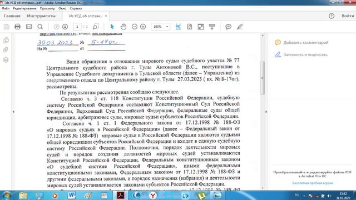Viewport: 356px width, 200px height.
Task: Go to previous page arrow icon
Action: tap(56, 27)
